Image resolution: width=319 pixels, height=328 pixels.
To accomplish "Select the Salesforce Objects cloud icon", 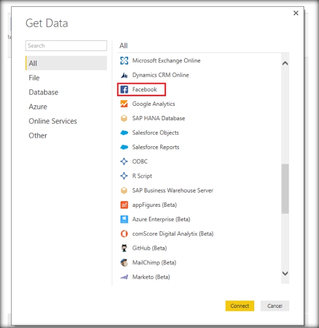I will pyautogui.click(x=124, y=133).
